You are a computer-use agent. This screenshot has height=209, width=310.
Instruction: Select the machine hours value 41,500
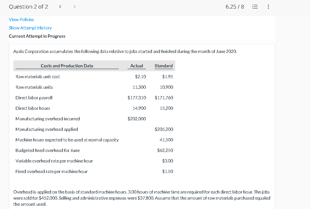(x=166, y=140)
